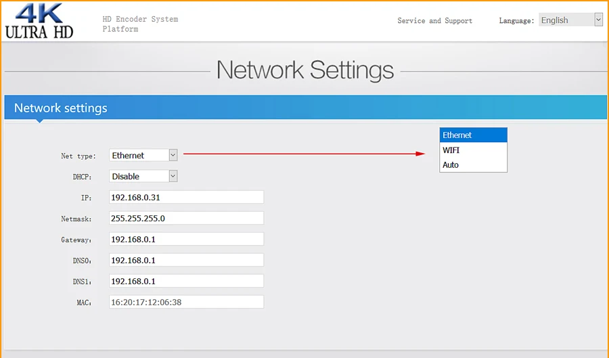Click the DHCP label
Screen dimensions: 609x358
pyautogui.click(x=82, y=177)
